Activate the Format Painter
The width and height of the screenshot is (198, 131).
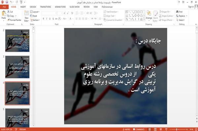click(x=14, y=20)
